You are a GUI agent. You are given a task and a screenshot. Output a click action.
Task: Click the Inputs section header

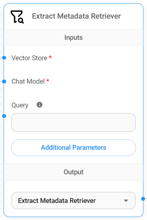click(73, 38)
